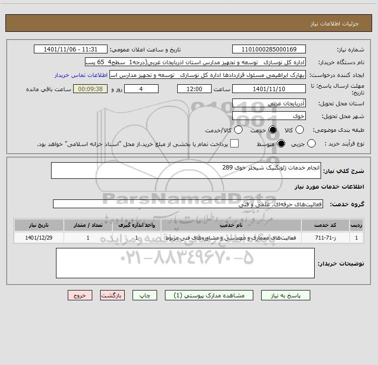Click the buyer organization name field
The width and height of the screenshot is (378, 365).
[195, 62]
